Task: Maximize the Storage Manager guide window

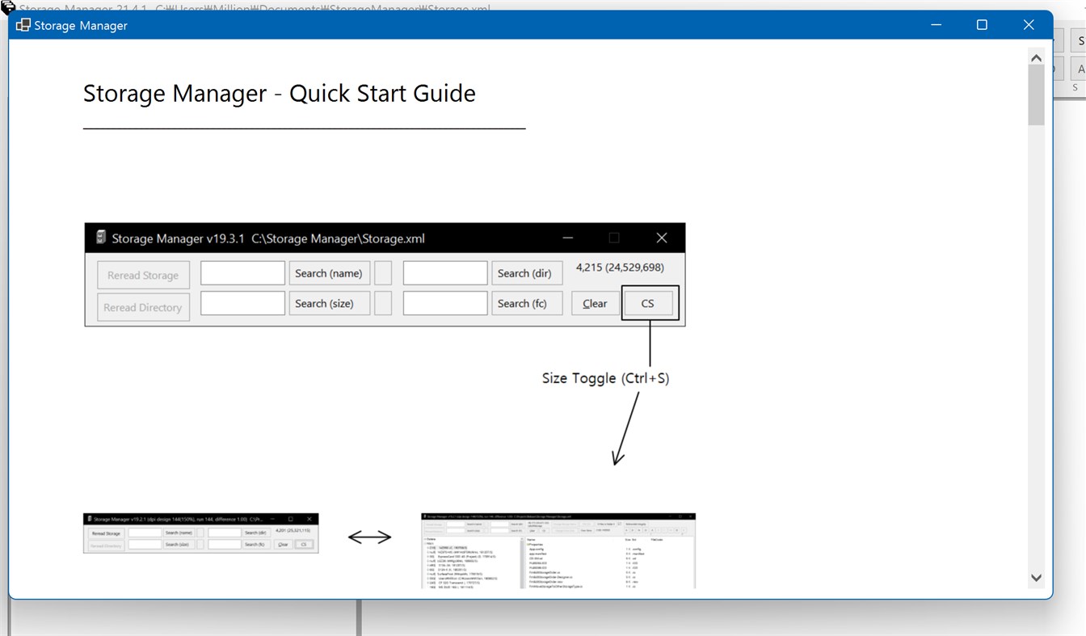Action: (x=982, y=25)
